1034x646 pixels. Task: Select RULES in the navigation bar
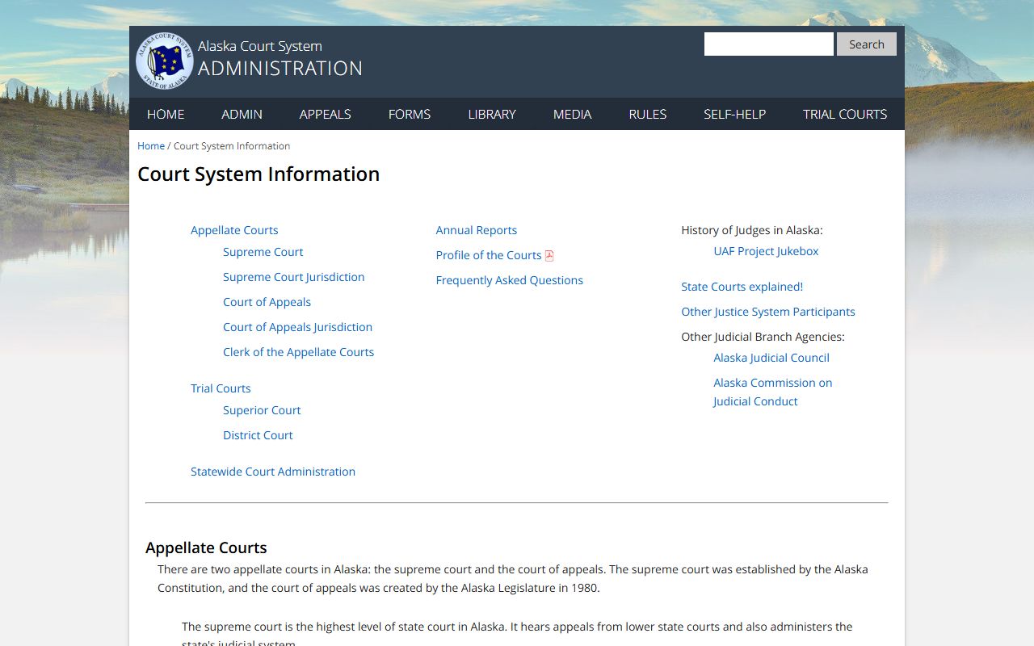click(x=648, y=114)
